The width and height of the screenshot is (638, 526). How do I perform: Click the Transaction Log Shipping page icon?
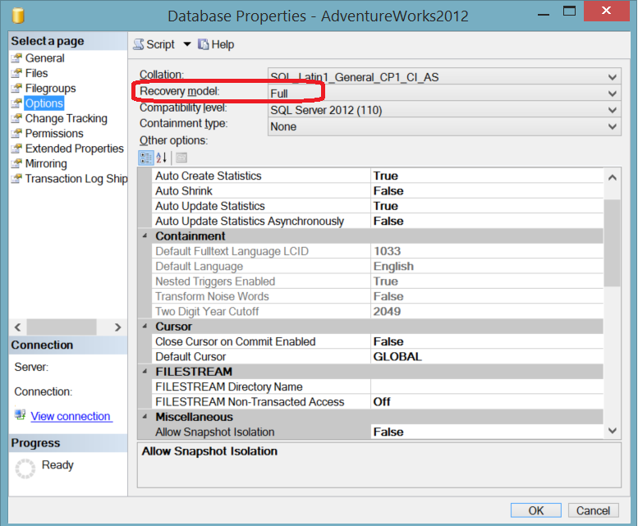[16, 178]
